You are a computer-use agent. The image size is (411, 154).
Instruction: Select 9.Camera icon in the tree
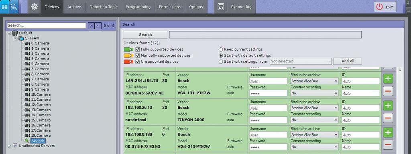[x=27, y=89]
